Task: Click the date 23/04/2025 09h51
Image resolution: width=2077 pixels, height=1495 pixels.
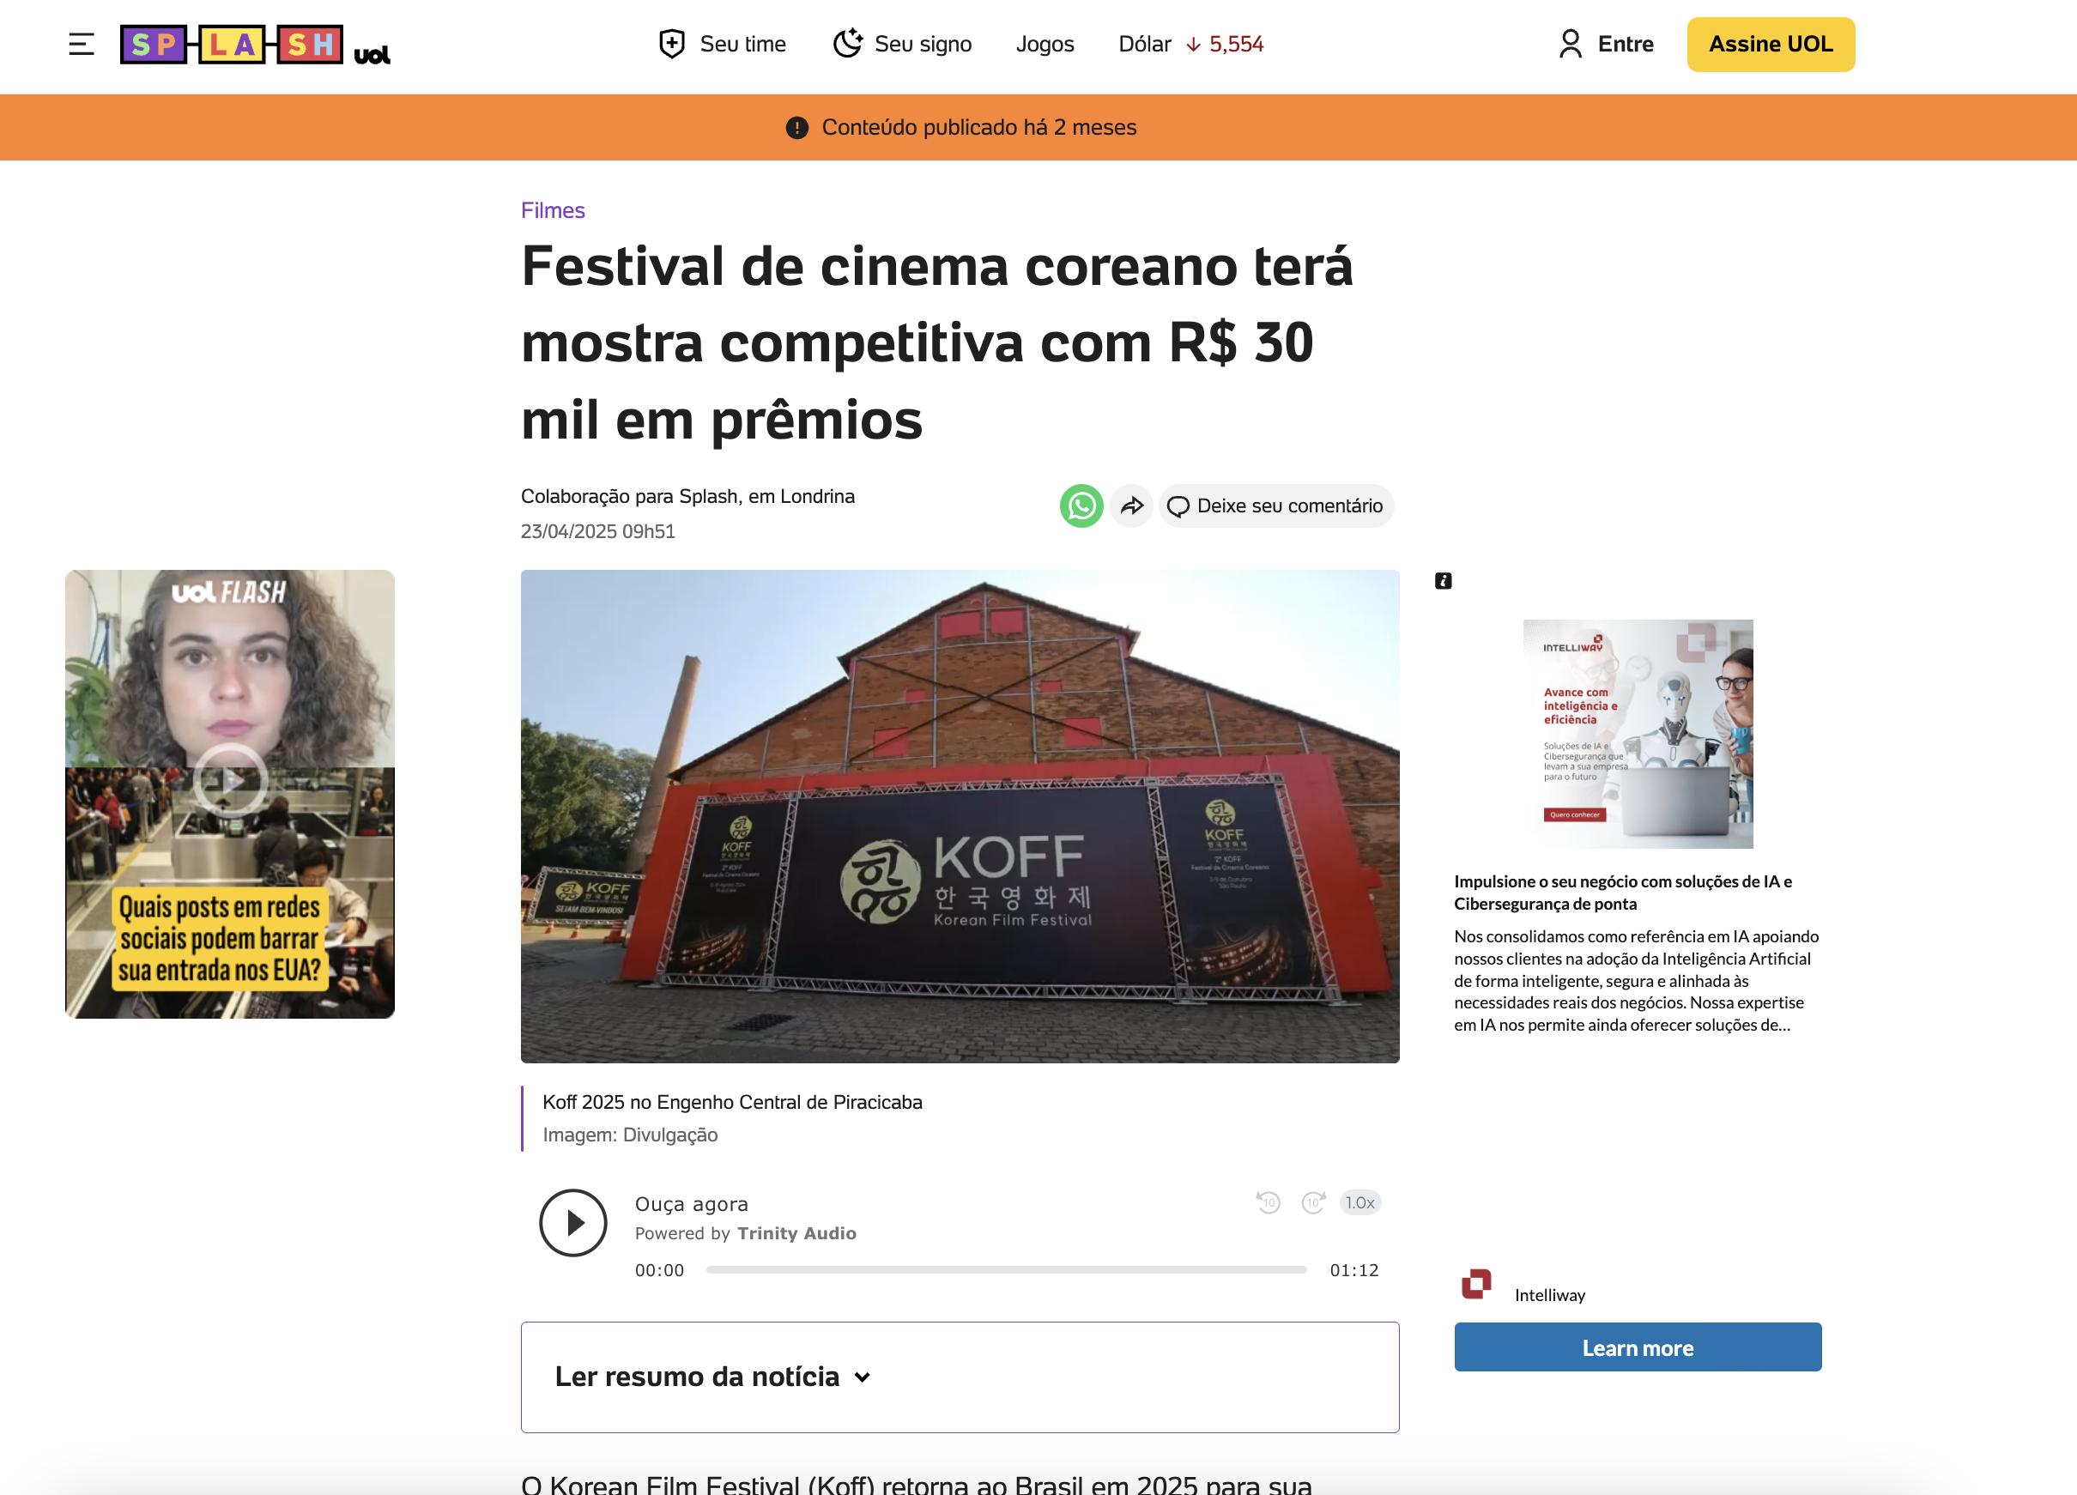Action: (598, 531)
